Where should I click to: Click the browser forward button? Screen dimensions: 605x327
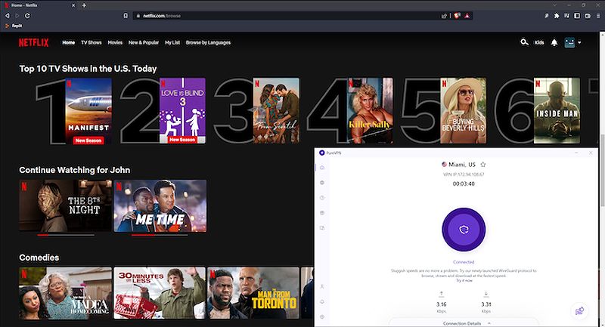pos(17,16)
